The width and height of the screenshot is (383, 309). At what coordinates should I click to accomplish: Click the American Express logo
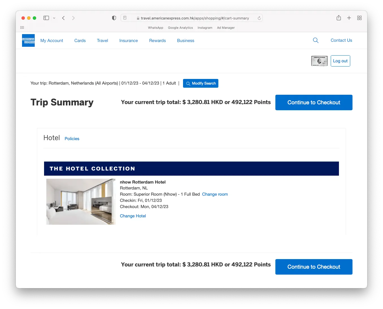pos(28,40)
